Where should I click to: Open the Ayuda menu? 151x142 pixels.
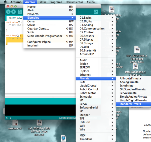point(91,2)
